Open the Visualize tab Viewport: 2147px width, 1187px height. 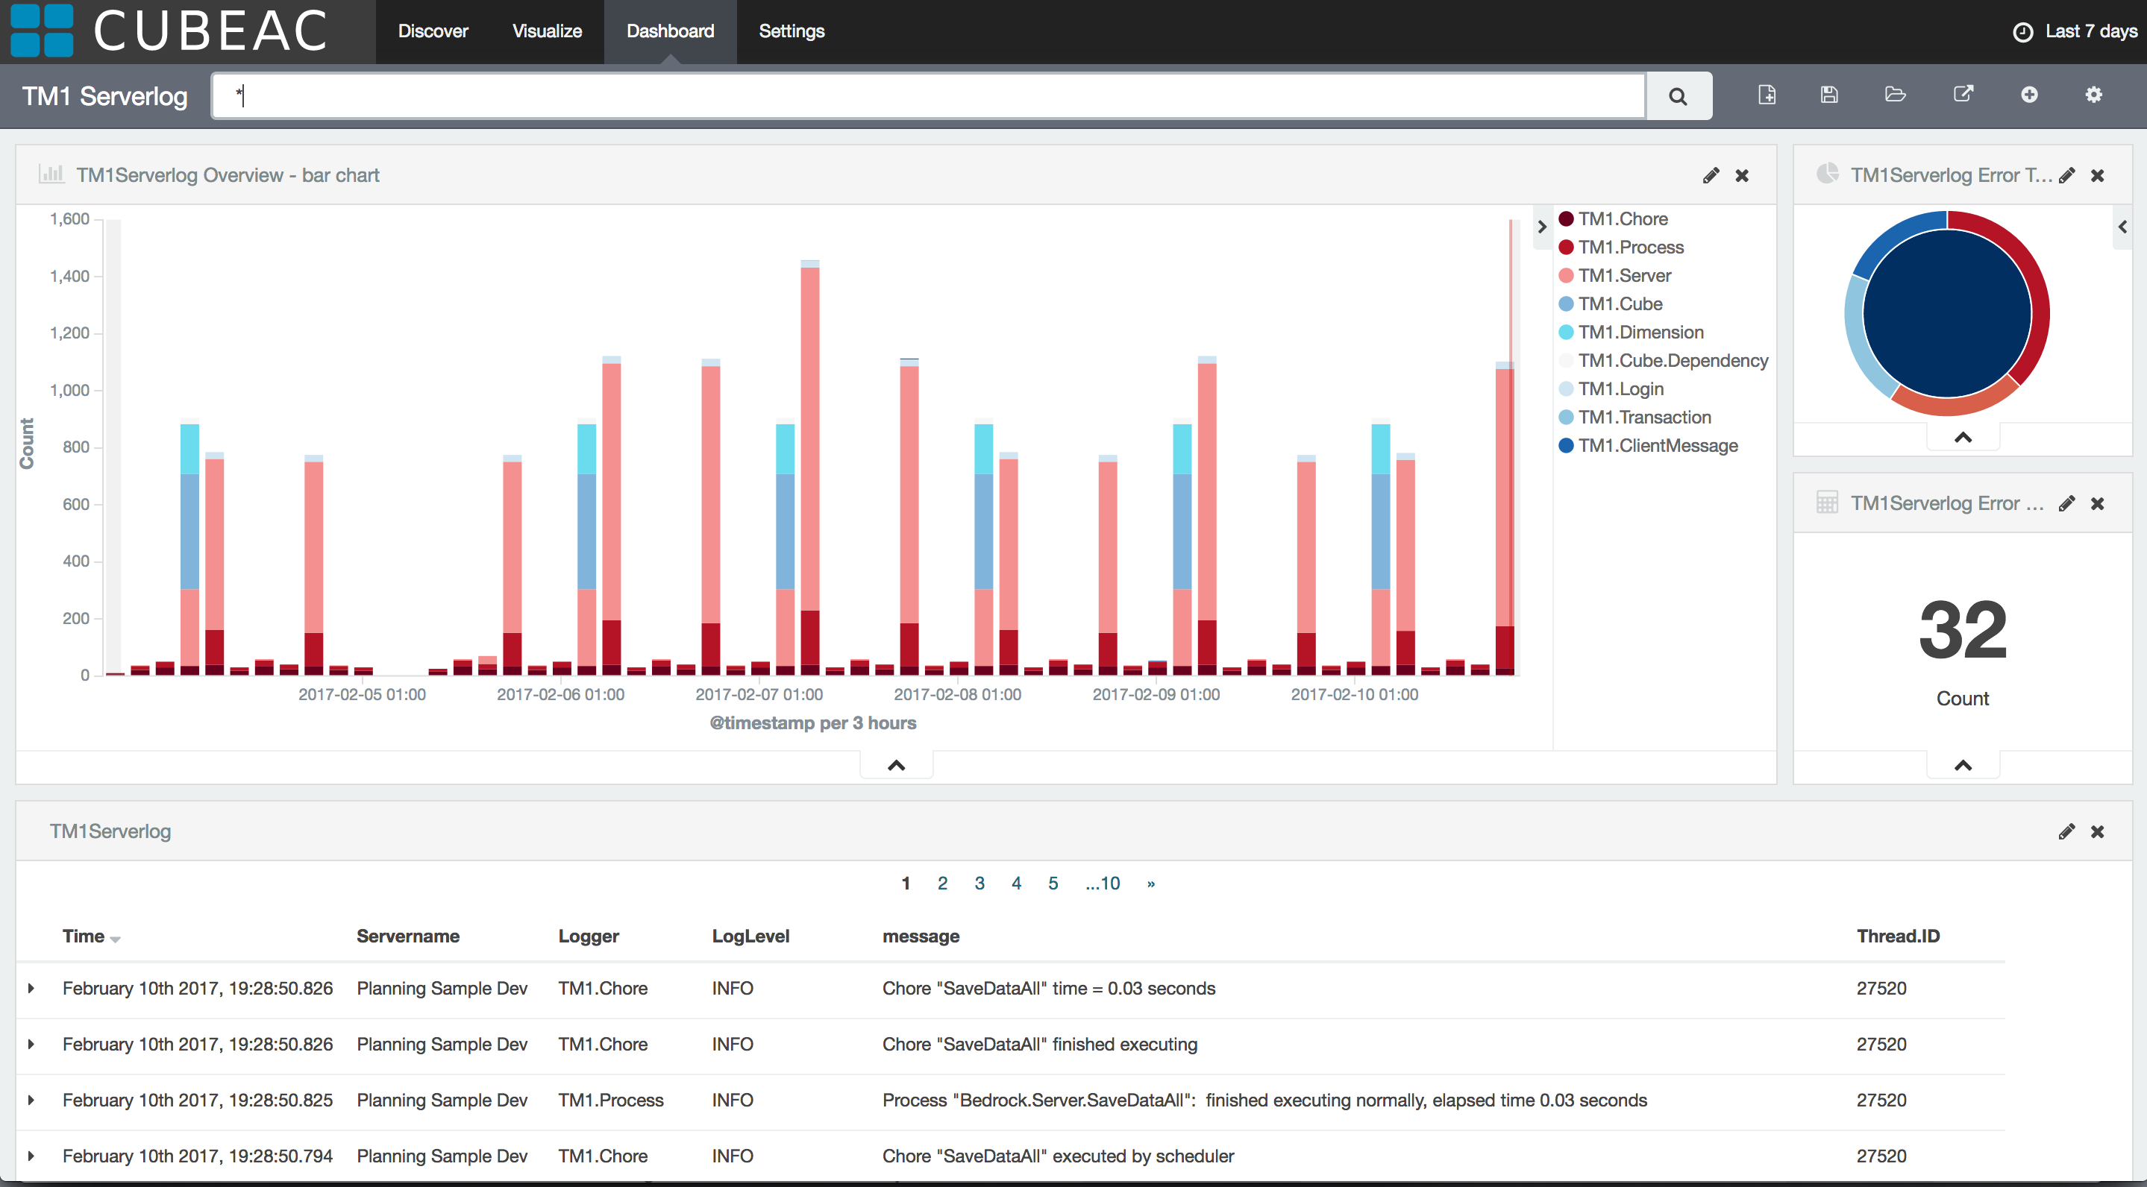(547, 31)
